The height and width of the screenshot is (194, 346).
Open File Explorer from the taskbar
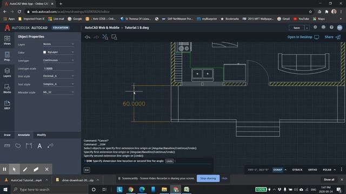[164, 189]
